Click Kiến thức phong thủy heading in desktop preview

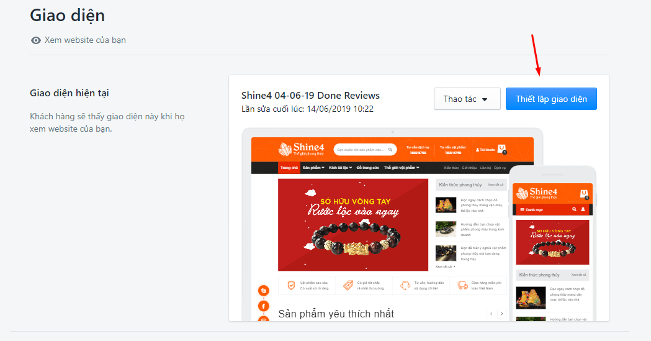tap(460, 185)
